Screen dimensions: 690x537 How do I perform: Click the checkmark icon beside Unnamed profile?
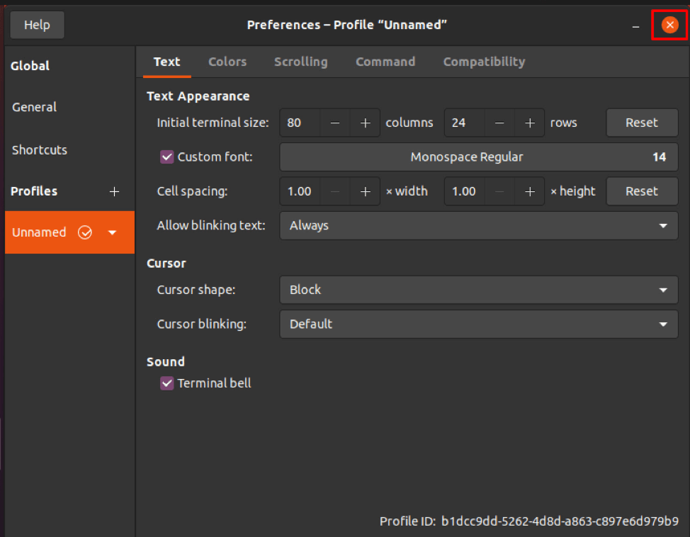click(x=85, y=232)
